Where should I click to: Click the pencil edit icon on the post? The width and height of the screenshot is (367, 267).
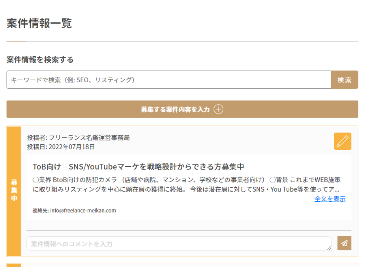coord(342,141)
